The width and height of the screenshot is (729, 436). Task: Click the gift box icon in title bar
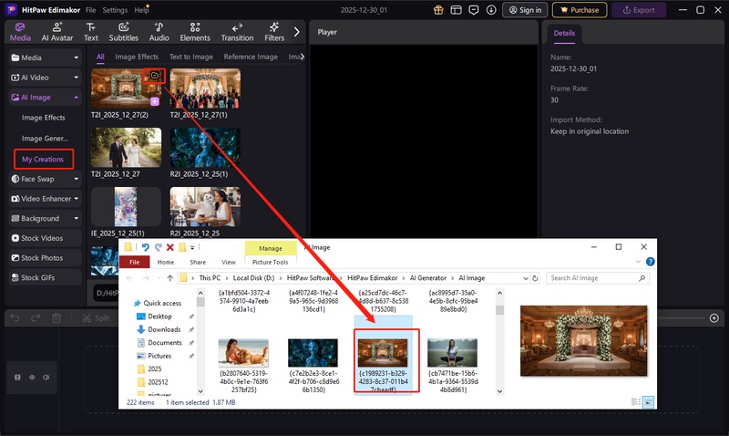pyautogui.click(x=439, y=10)
